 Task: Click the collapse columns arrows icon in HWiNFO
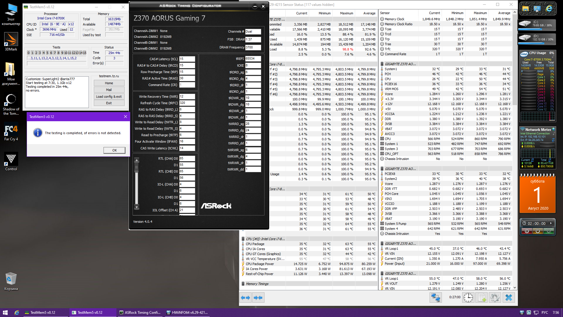point(258,298)
